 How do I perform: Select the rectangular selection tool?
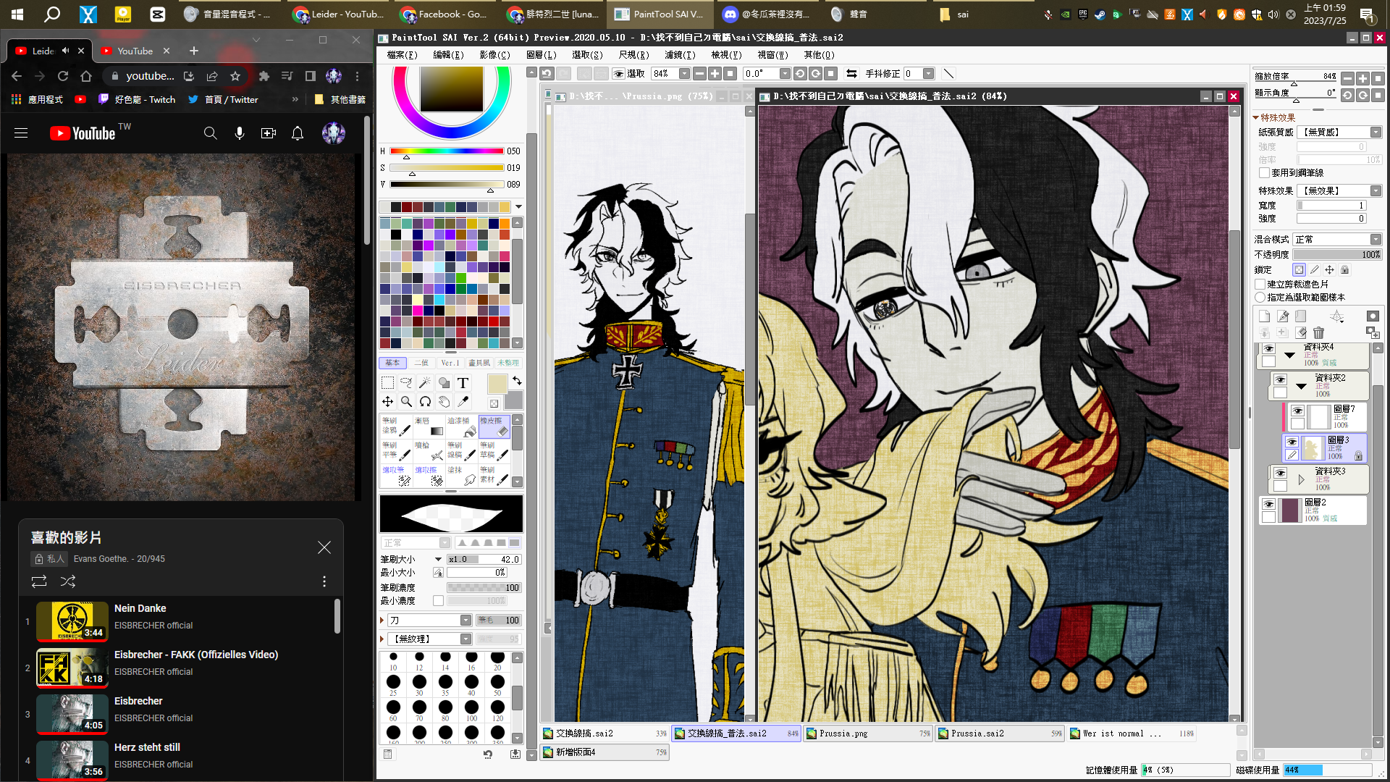pyautogui.click(x=387, y=383)
